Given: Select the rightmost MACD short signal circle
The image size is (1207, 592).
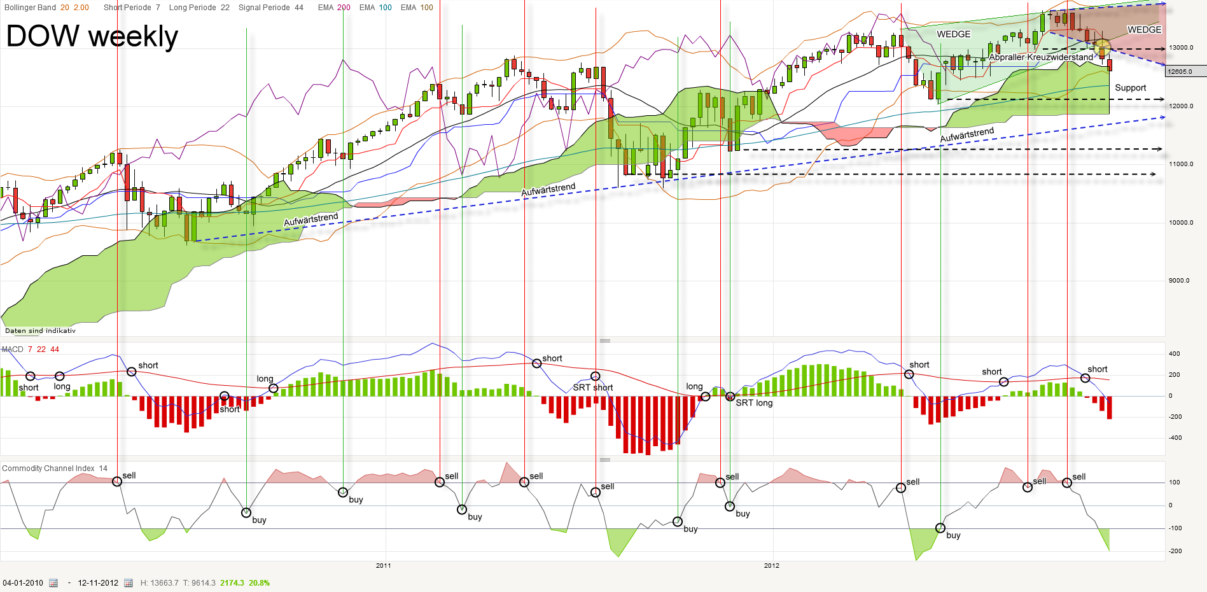Looking at the screenshot, I should pyautogui.click(x=1084, y=377).
